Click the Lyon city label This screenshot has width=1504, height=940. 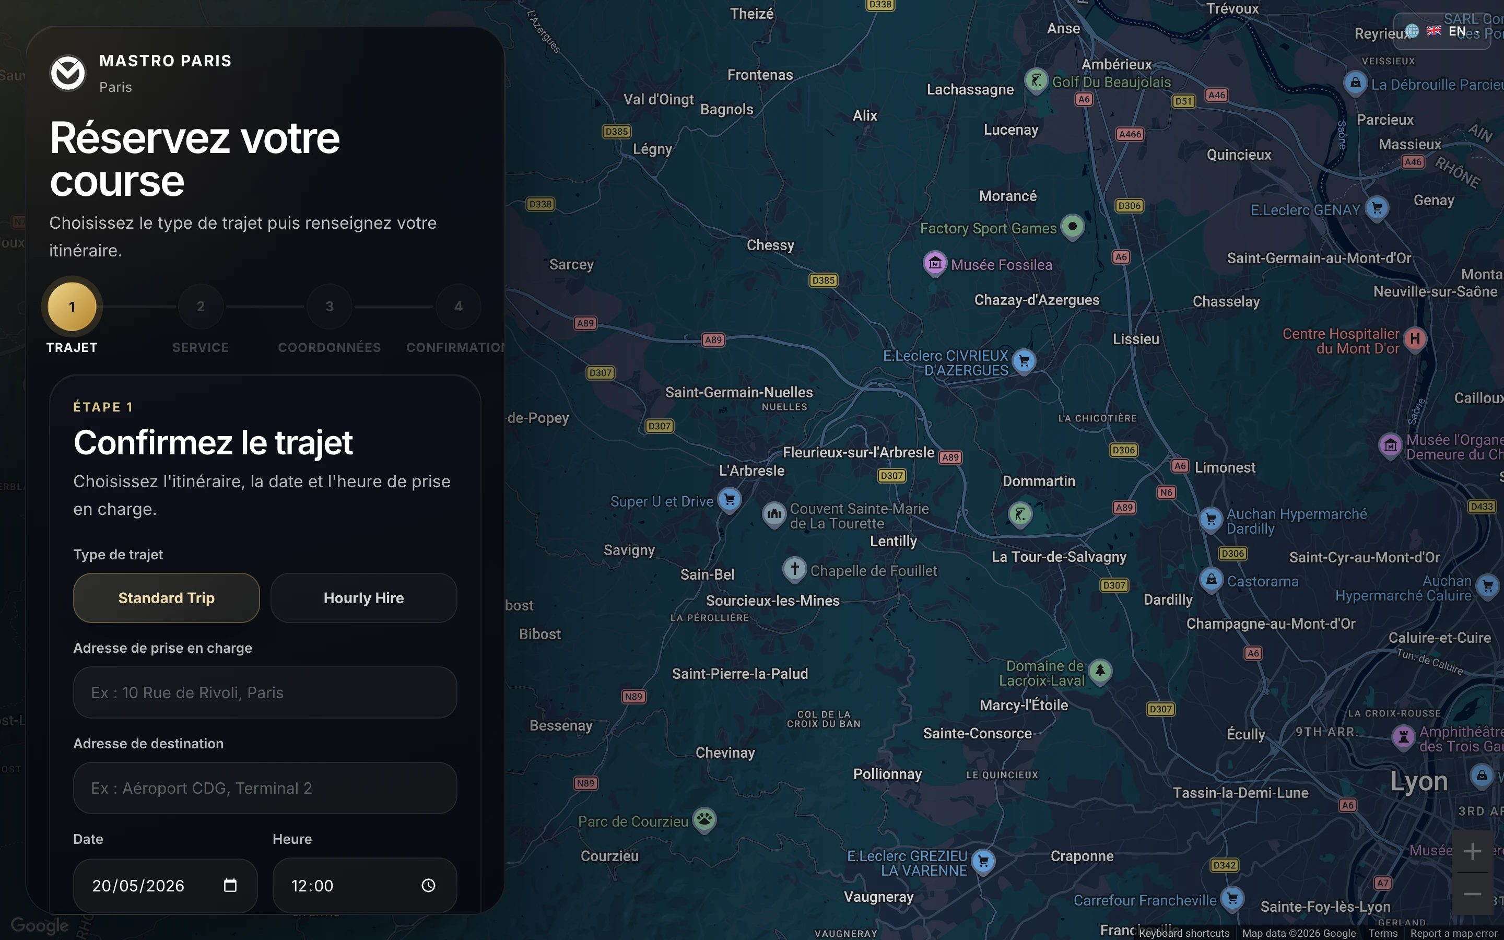[x=1419, y=781]
